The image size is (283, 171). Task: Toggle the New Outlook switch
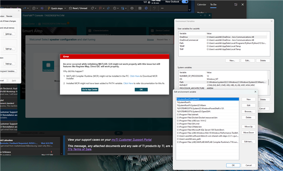coord(185,2)
